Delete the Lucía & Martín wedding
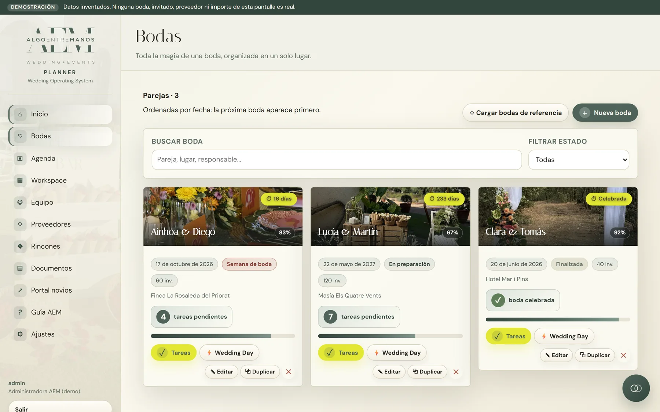Screen dimensions: 660x412 456,372
